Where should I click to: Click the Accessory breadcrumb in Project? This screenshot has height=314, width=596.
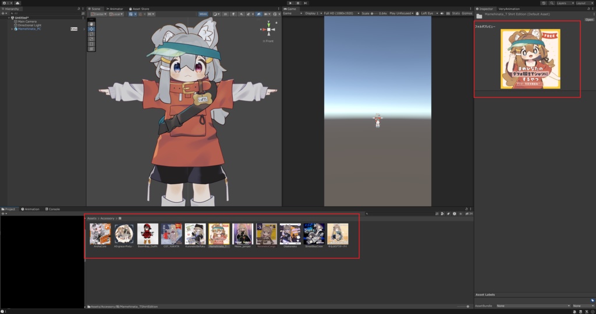click(107, 218)
